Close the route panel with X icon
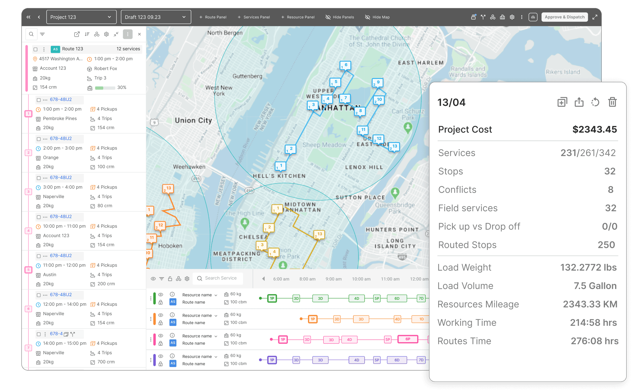 pos(139,34)
